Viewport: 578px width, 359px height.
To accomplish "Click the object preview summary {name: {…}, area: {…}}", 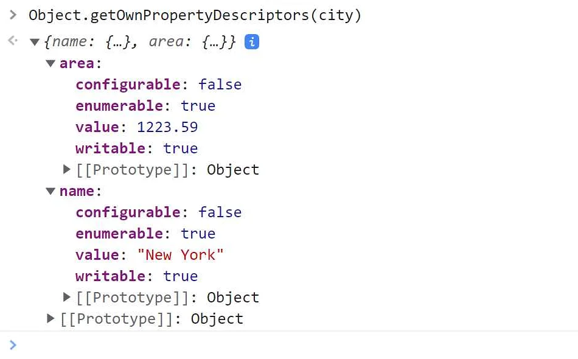I will [140, 42].
